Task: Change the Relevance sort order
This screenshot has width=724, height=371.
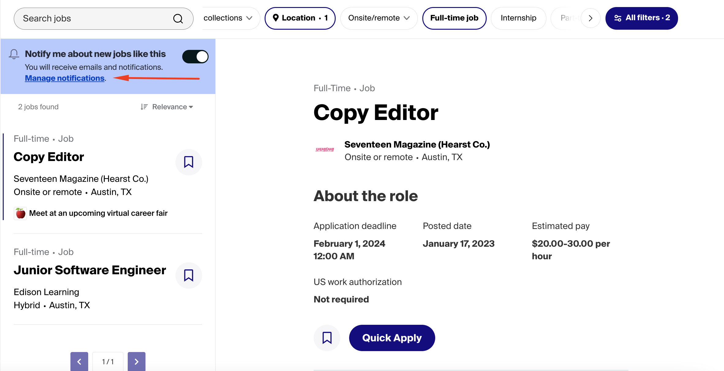Action: point(172,107)
